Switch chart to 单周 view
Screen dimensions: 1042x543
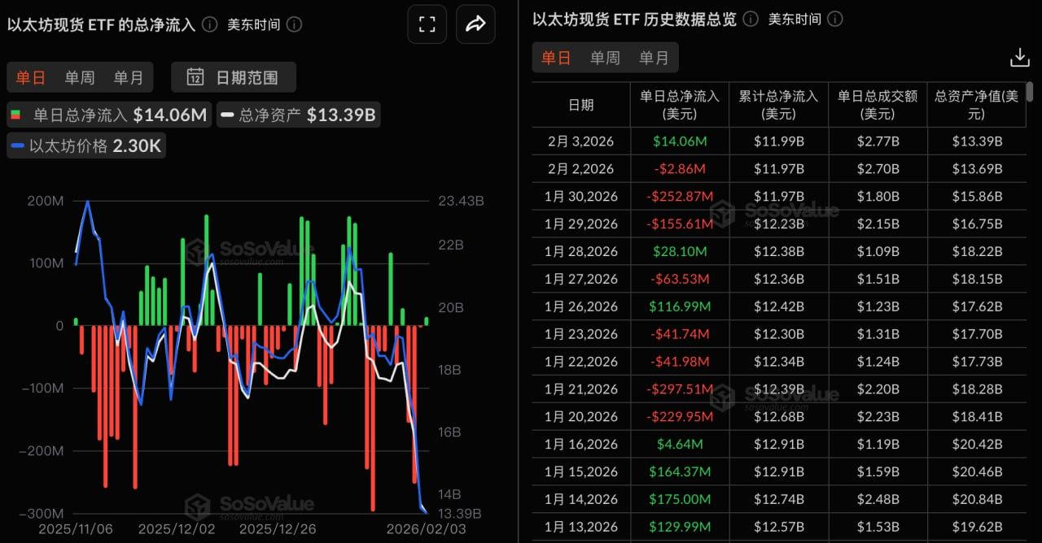pos(80,77)
